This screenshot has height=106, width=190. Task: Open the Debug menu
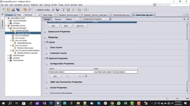[x=47, y=5]
